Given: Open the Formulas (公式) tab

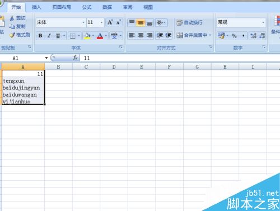Looking at the screenshot, I should 87,7.
